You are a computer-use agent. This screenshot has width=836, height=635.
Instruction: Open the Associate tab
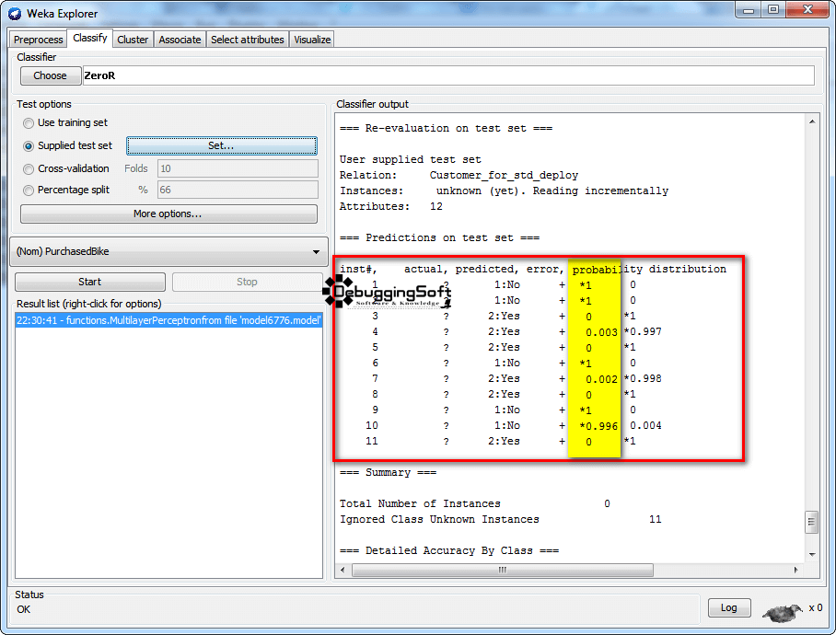coord(180,40)
